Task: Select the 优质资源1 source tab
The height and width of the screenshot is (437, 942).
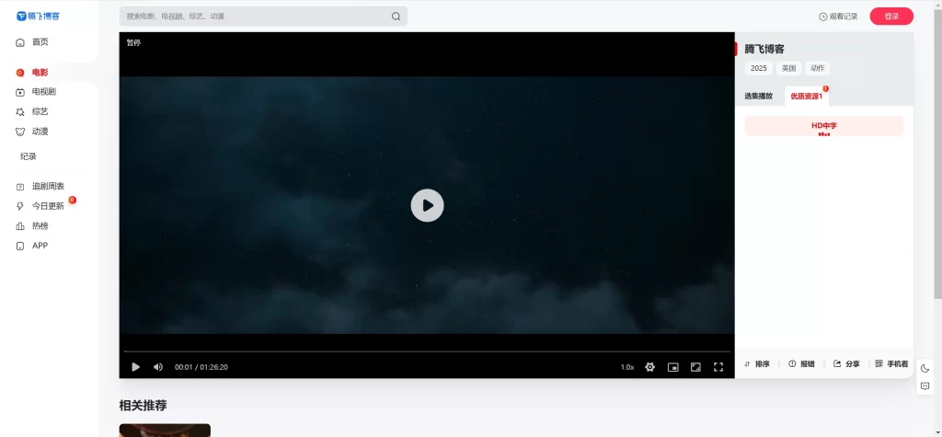Action: pyautogui.click(x=806, y=96)
